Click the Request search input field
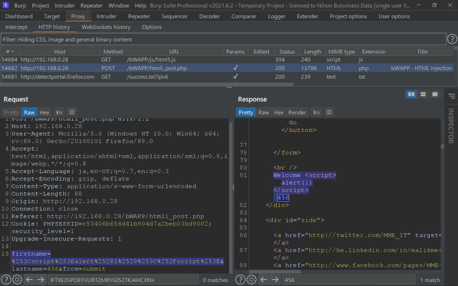 [x=123, y=280]
